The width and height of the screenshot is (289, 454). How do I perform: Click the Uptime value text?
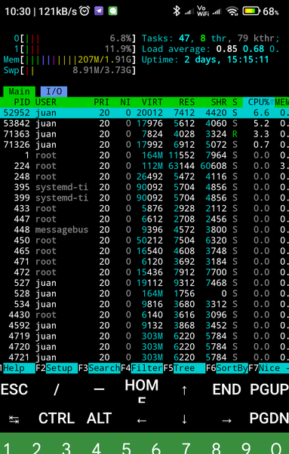pyautogui.click(x=226, y=60)
